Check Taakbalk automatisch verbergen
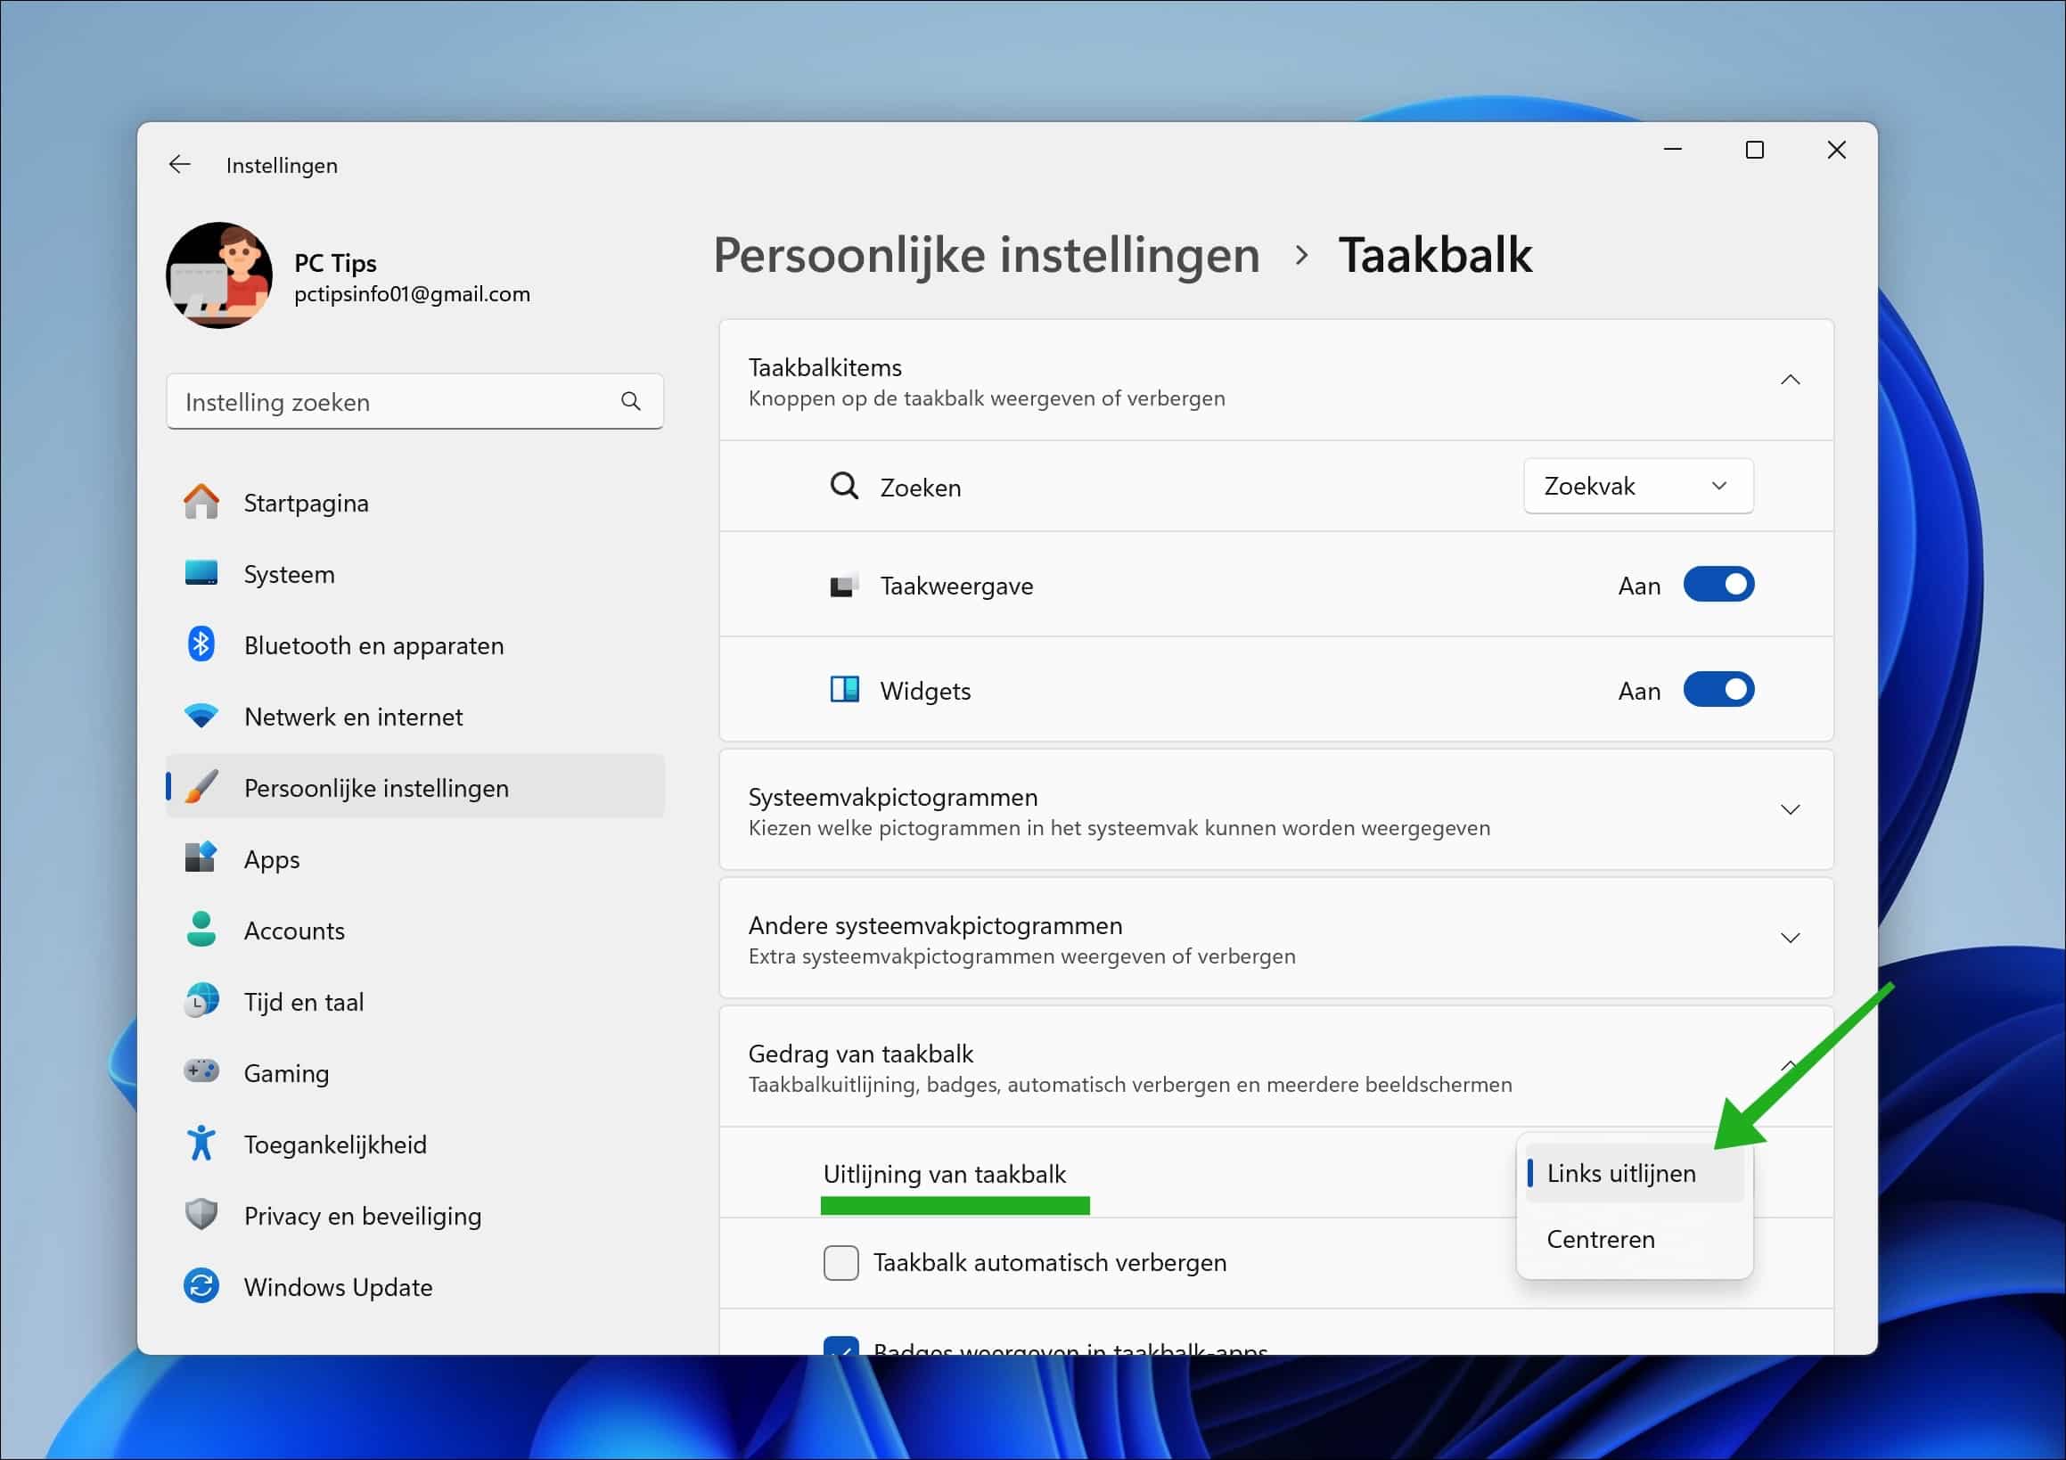Viewport: 2066px width, 1460px height. pyautogui.click(x=840, y=1262)
